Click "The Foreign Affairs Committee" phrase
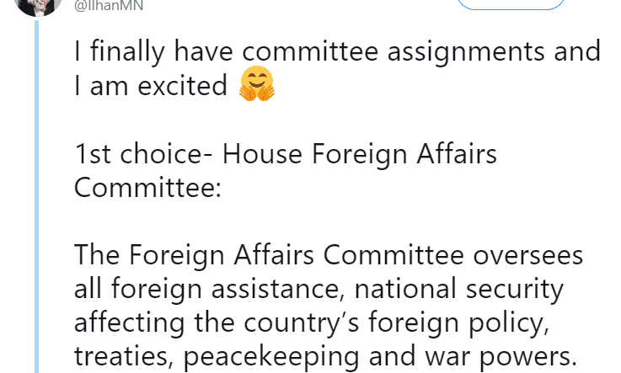The image size is (621, 373). pyautogui.click(x=269, y=255)
